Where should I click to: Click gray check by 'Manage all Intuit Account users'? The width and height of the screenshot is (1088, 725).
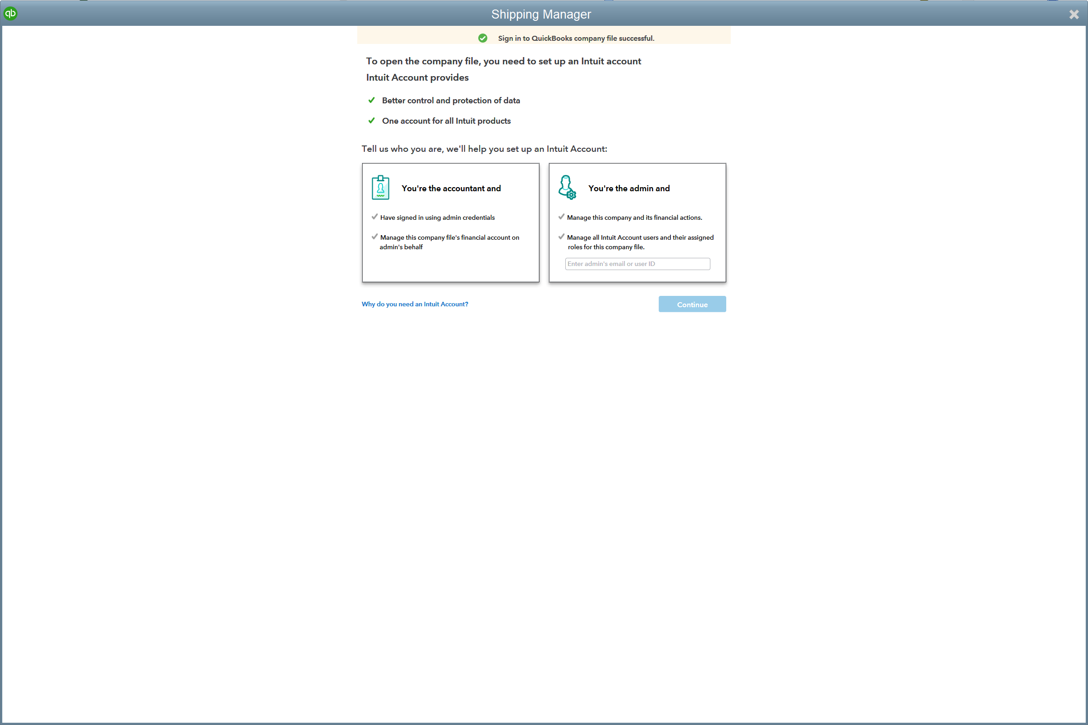click(x=562, y=237)
